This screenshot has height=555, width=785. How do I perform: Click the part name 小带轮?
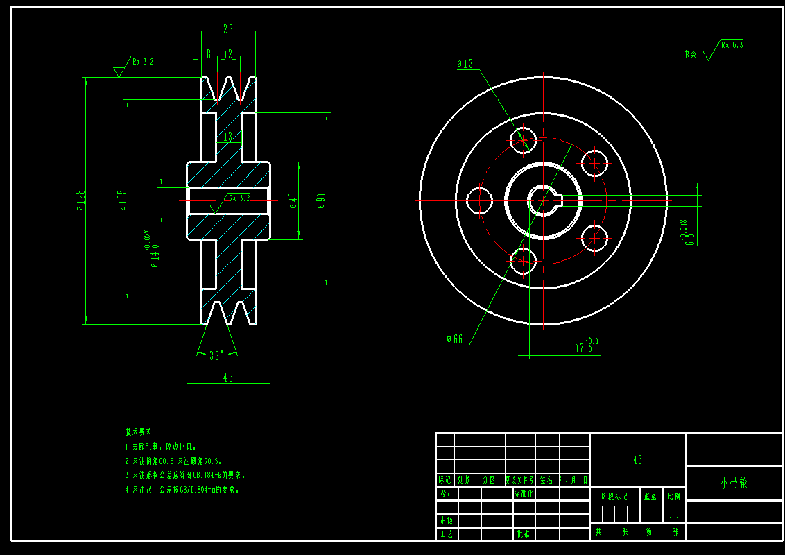pyautogui.click(x=734, y=483)
